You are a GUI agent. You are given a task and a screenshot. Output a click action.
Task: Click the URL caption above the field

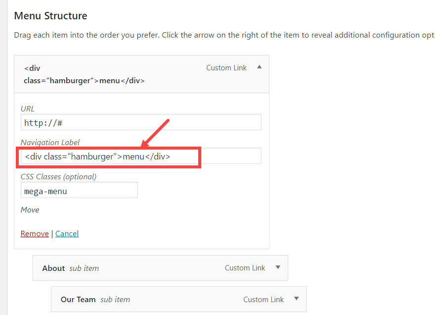click(28, 108)
